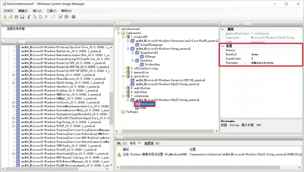304x172 pixels.
Task: Click the Open Answer File folder icon
Action: tap(11, 17)
